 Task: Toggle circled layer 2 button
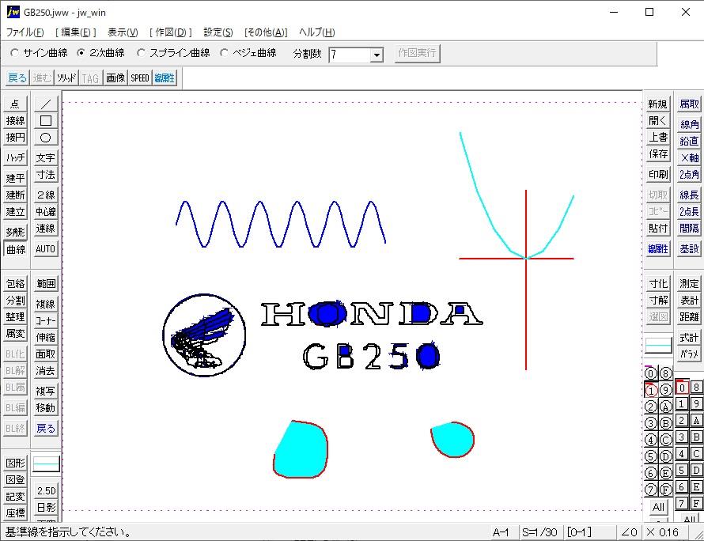(x=650, y=407)
